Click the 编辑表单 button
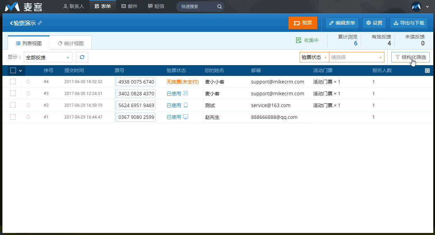Screen dimensions: 435x235 342,23
